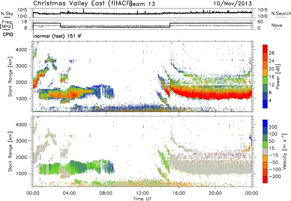Click the "Nave" legend label

277,25
